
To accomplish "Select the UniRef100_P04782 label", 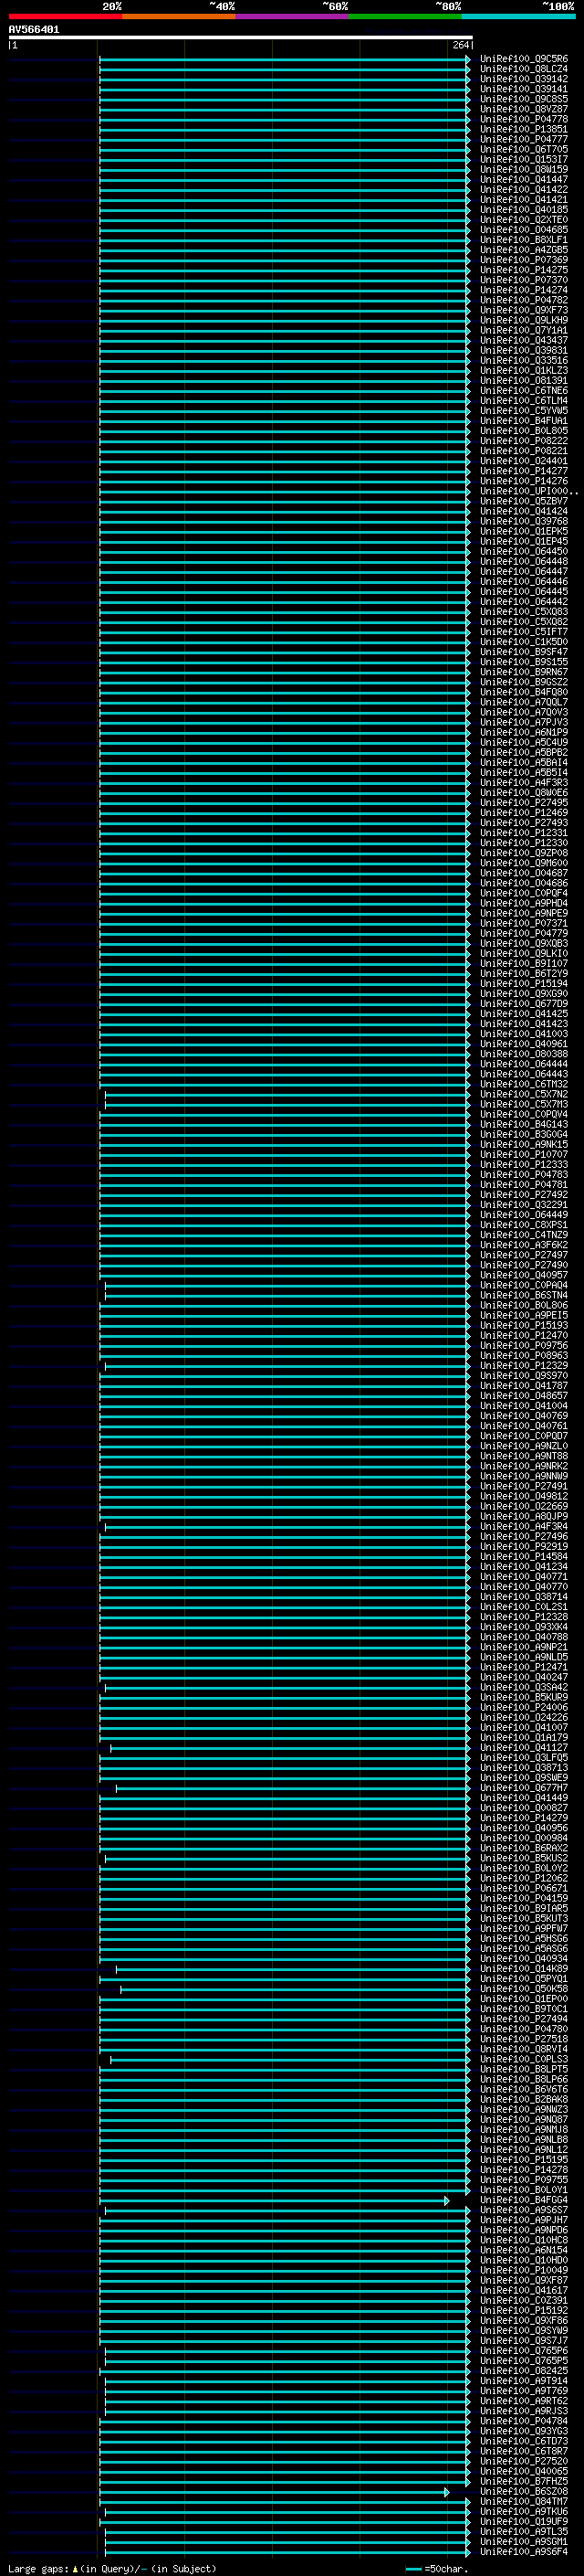I will 524,300.
